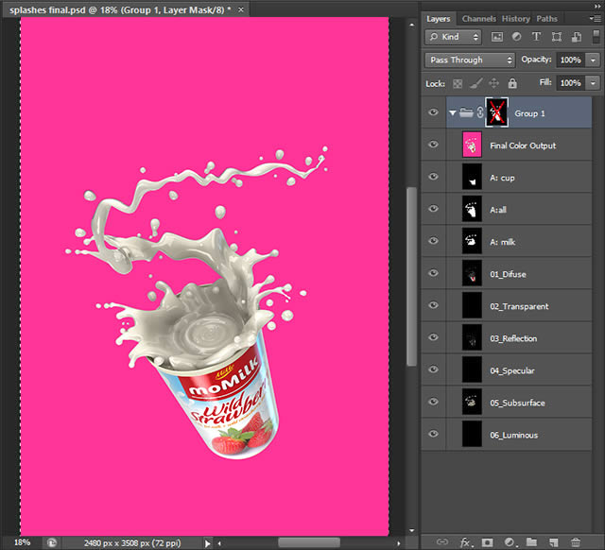Switch to the Channels tab

(x=479, y=19)
